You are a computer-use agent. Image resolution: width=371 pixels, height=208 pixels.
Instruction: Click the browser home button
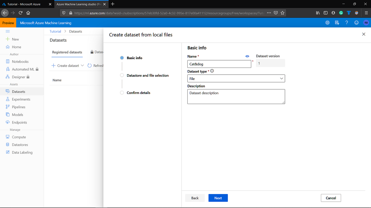pyautogui.click(x=28, y=13)
